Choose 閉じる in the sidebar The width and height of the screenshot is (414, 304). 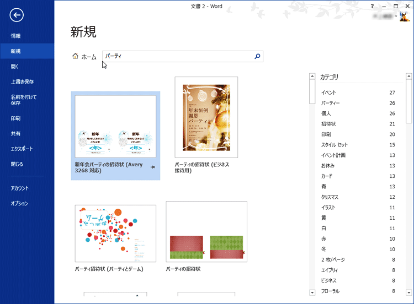pos(27,164)
